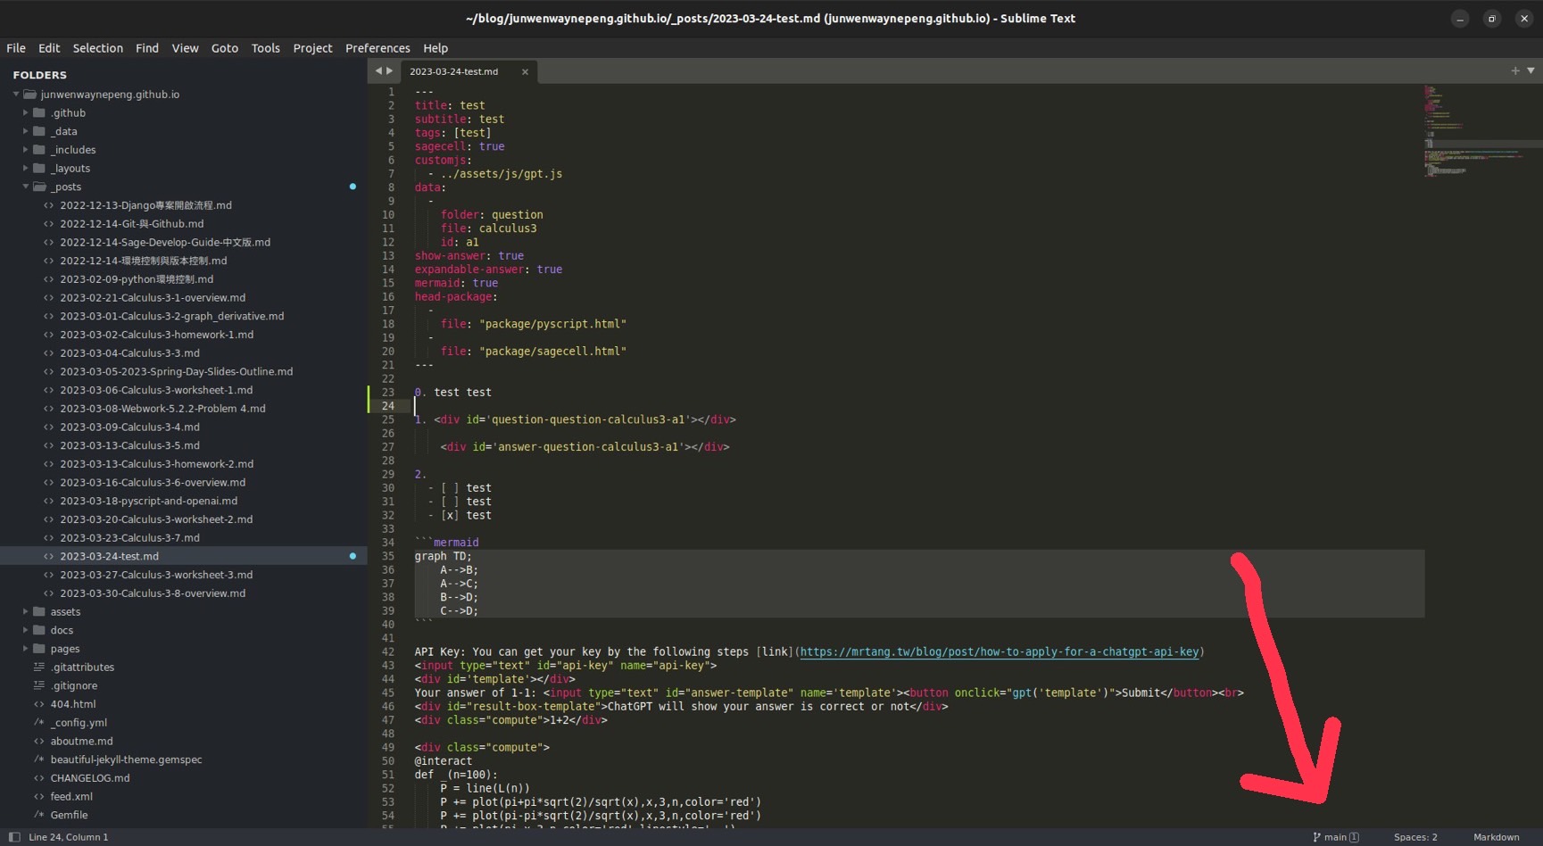The image size is (1543, 846).
Task: Place the cursor on the 'graph TD;' line
Action: click(x=443, y=557)
